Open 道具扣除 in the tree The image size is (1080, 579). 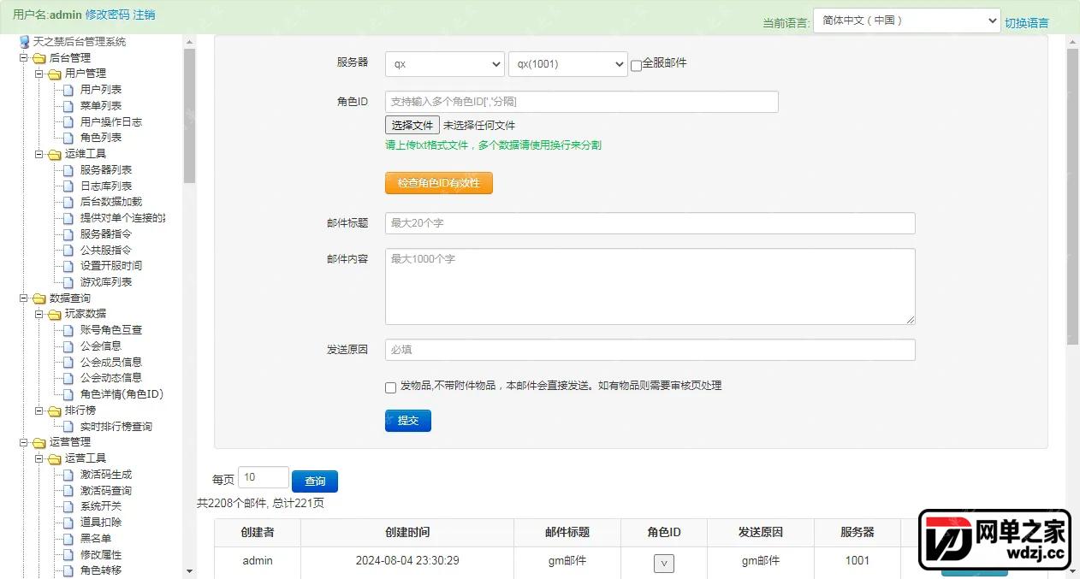tap(101, 523)
